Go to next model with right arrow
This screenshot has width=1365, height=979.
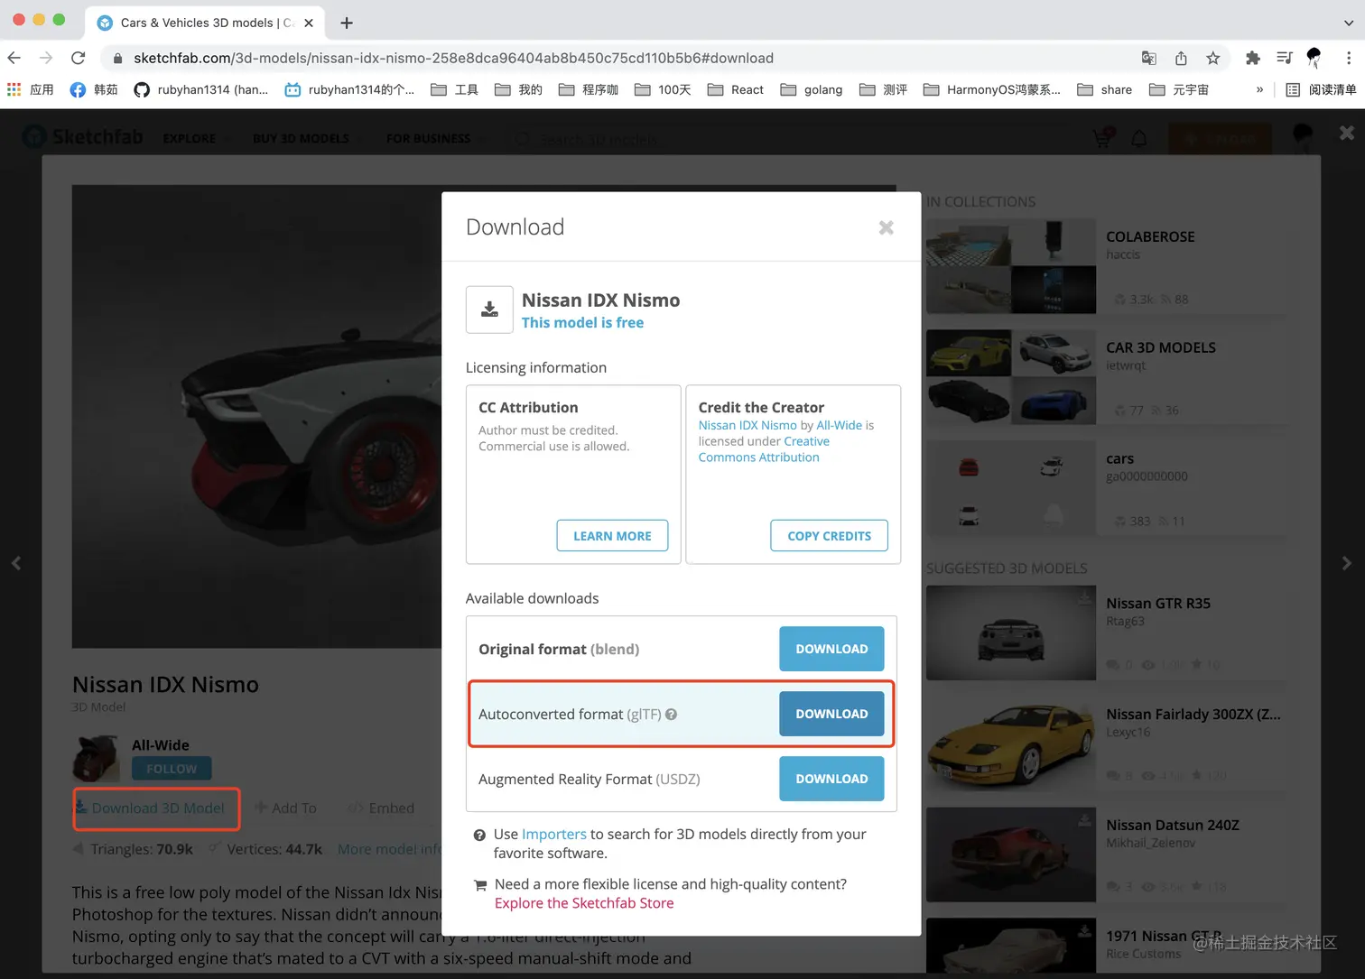(x=1346, y=563)
